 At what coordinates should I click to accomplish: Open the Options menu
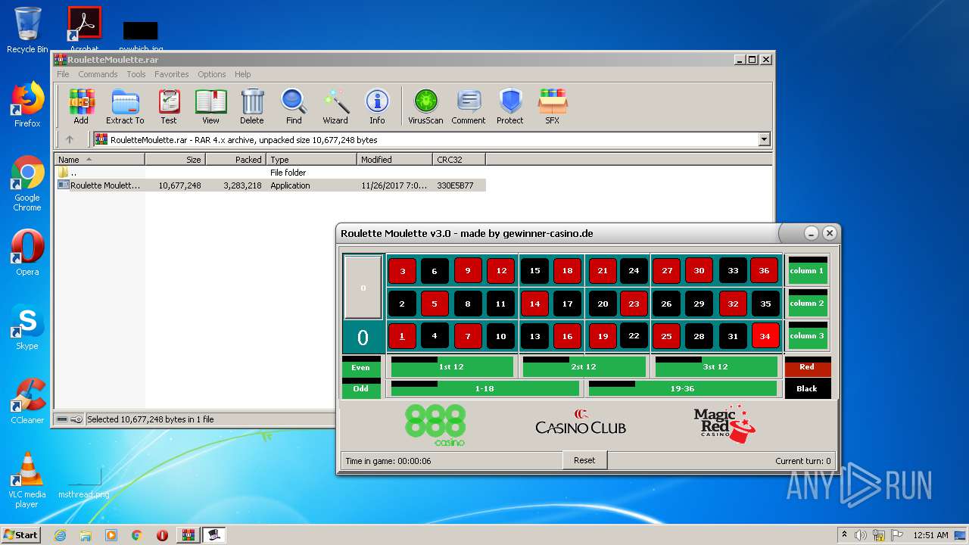click(x=212, y=74)
